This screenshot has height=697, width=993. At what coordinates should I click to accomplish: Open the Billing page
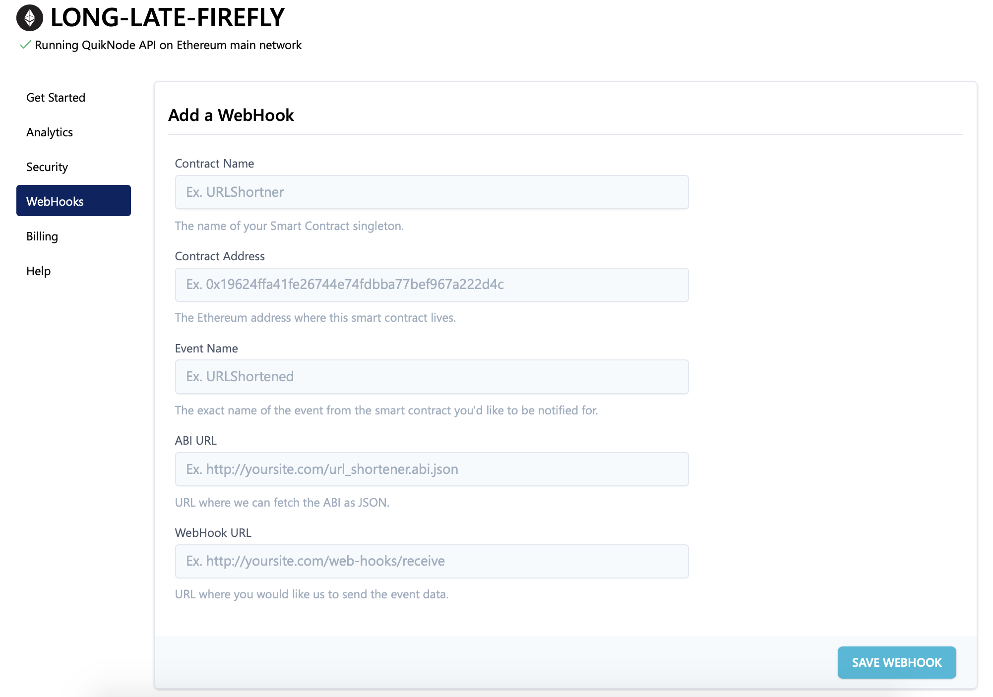point(42,236)
